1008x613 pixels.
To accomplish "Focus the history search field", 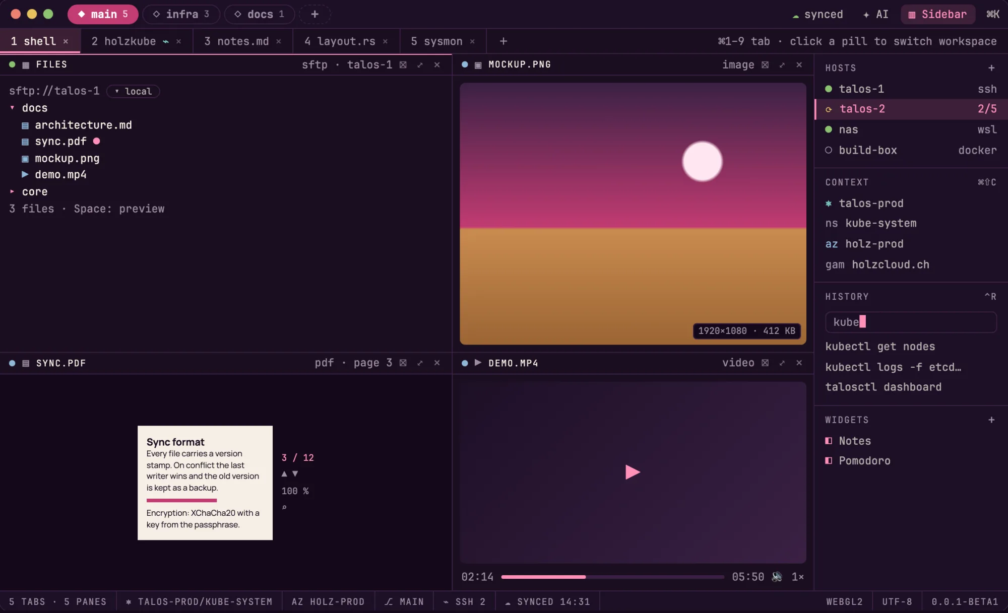I will pos(911,322).
